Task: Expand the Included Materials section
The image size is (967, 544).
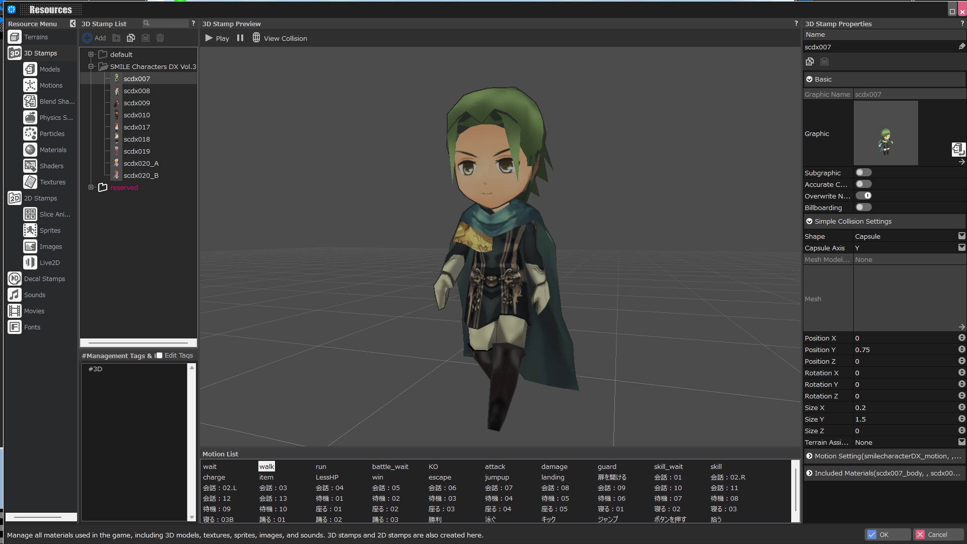Action: pyautogui.click(x=809, y=473)
